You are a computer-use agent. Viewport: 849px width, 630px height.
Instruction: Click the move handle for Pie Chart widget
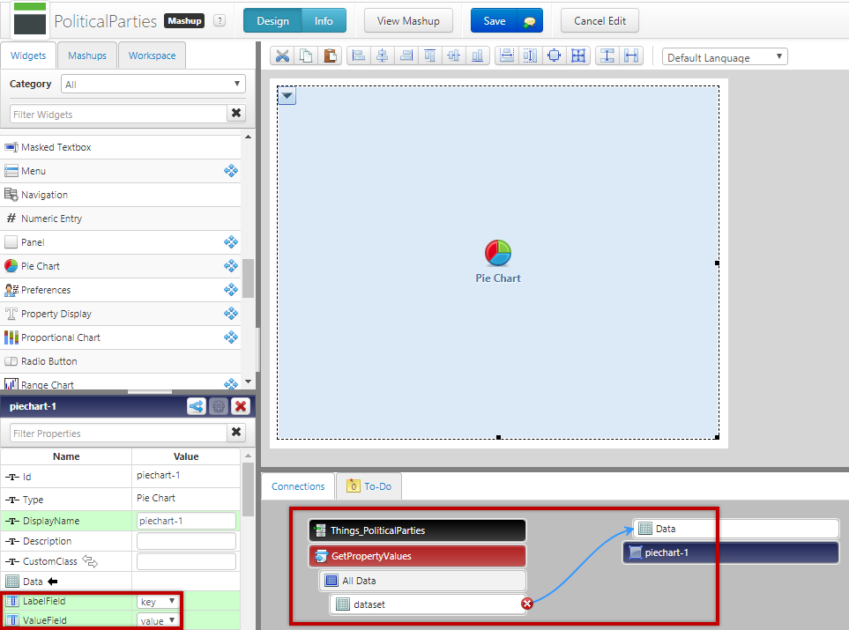231,266
